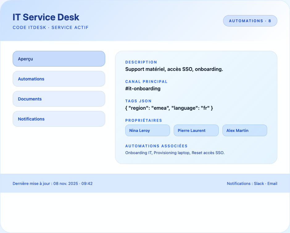Screen dimensions: 290x233
Task: Click the dernière mise à jour timestamp
Action: click(52, 183)
